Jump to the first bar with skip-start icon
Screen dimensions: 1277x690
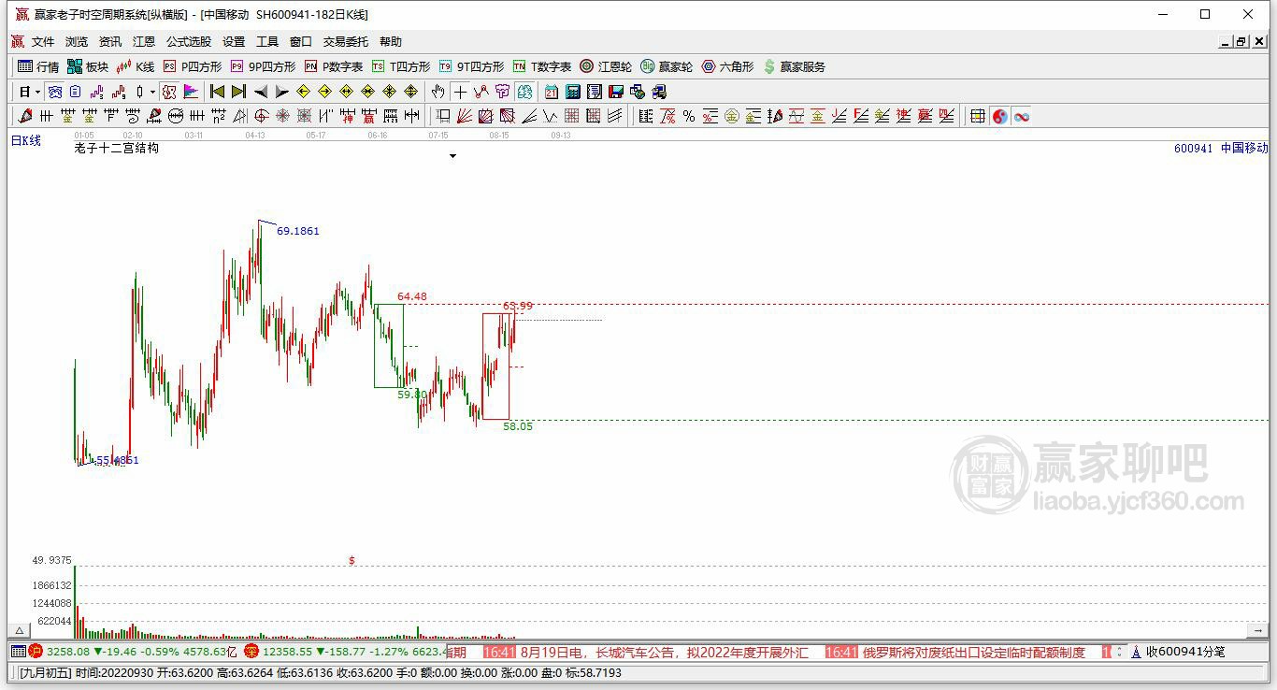pos(217,92)
